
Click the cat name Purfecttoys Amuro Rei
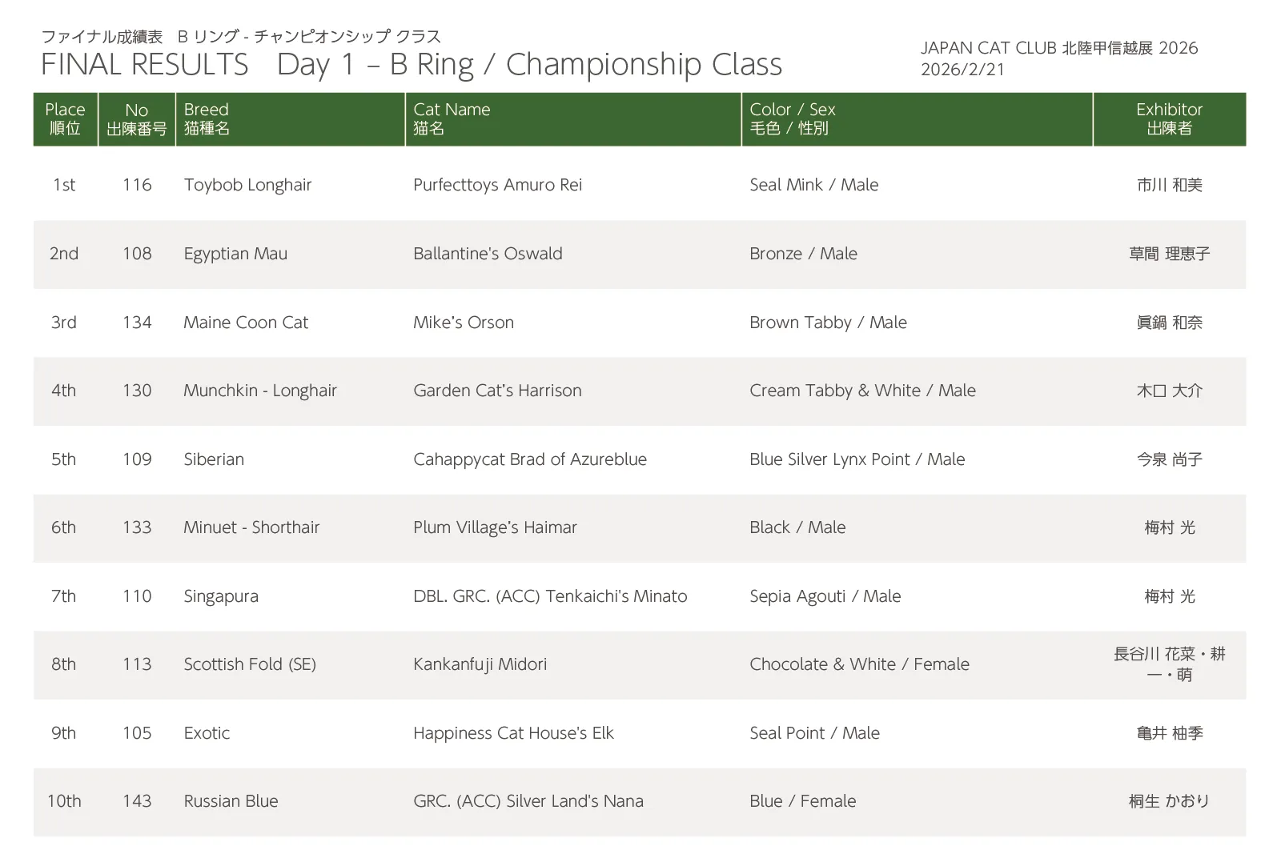[x=497, y=185]
